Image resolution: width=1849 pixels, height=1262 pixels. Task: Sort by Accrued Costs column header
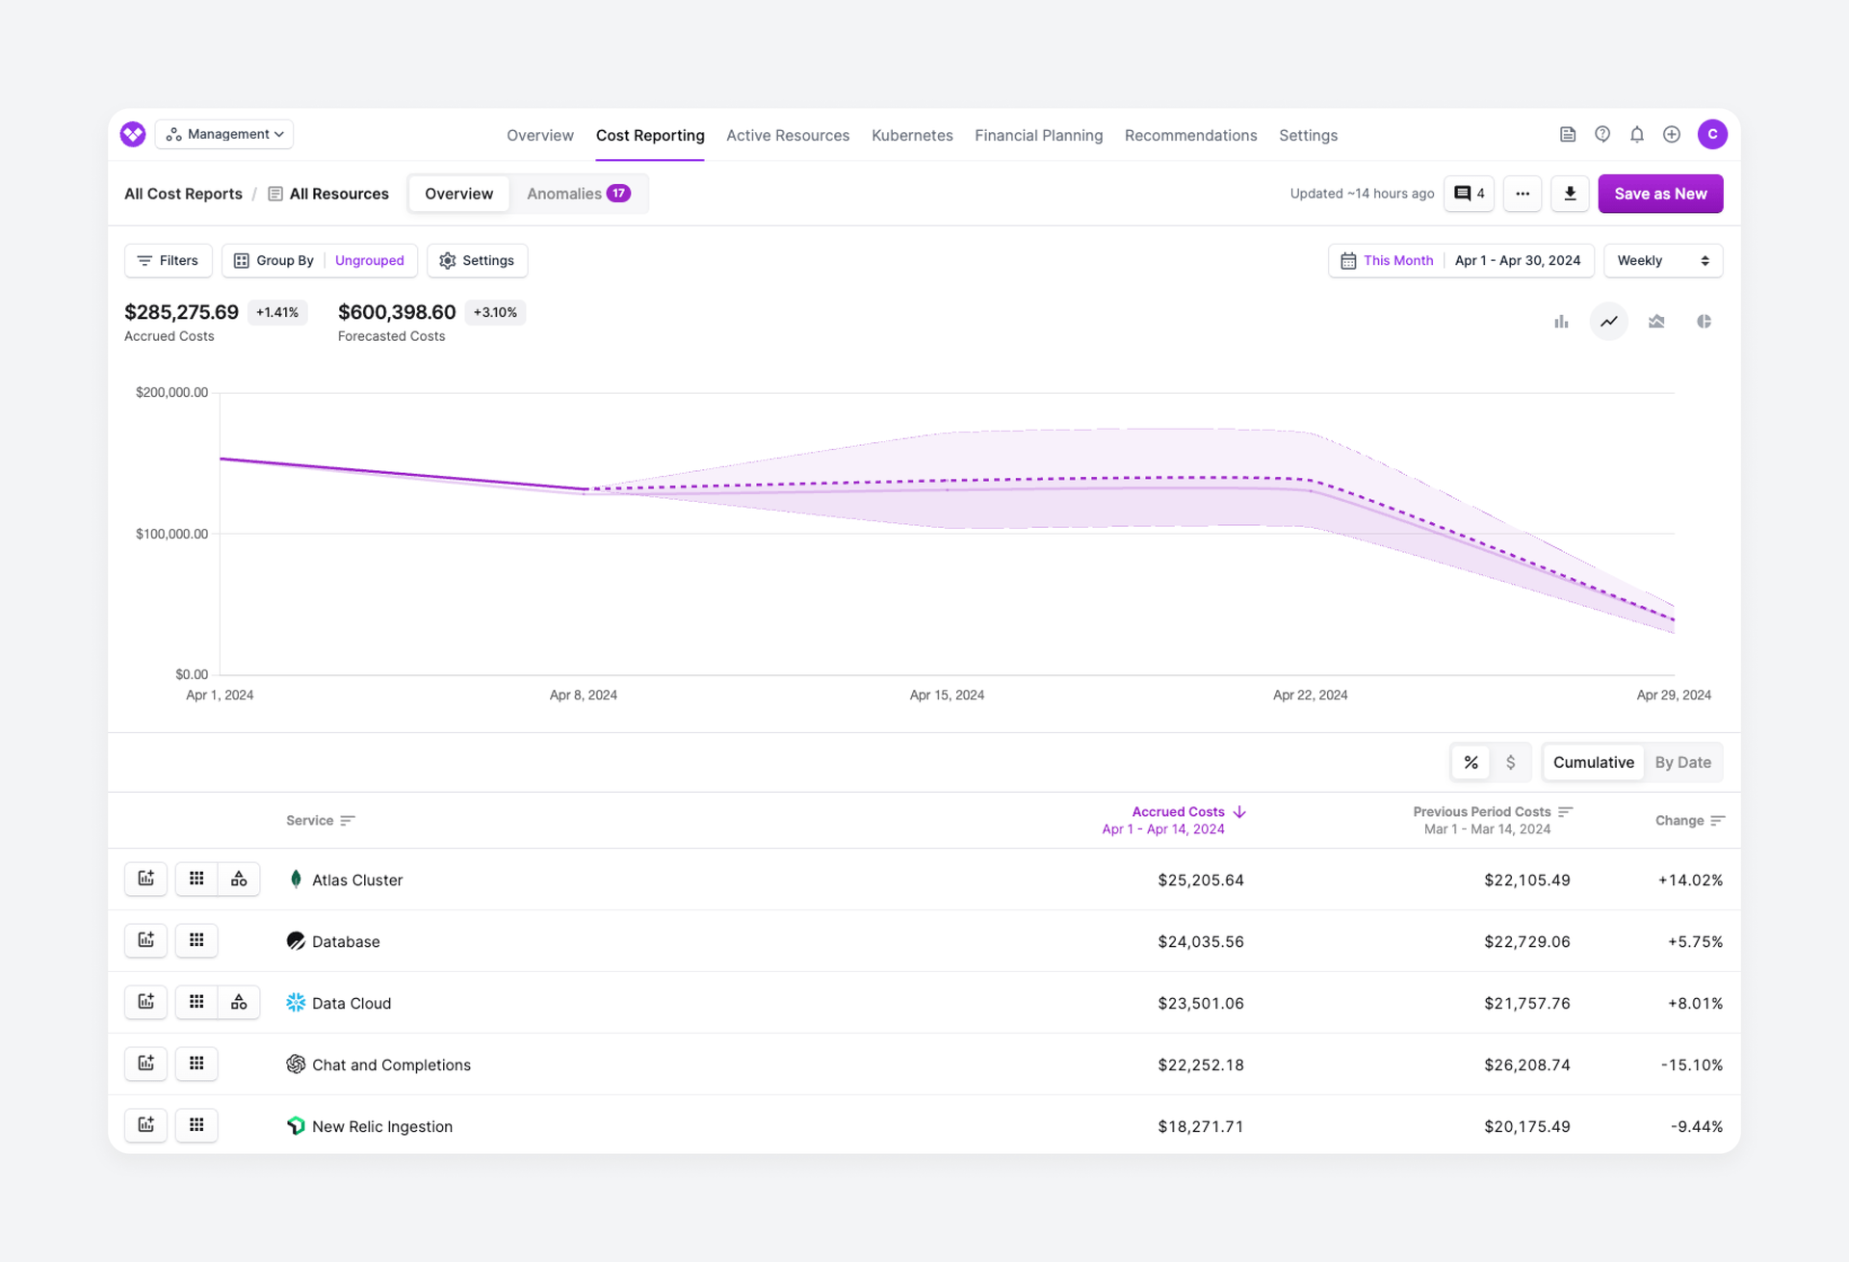pyautogui.click(x=1178, y=812)
